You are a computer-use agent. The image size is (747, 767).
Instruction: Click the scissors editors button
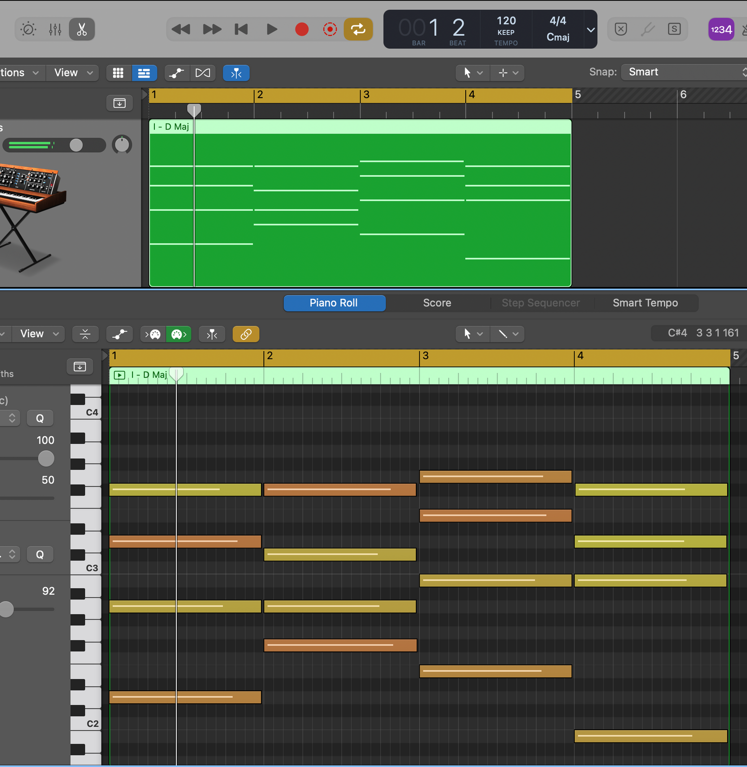pos(82,29)
